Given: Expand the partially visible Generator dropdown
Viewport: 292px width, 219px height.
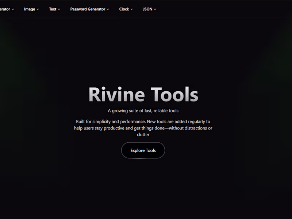Looking at the screenshot, I should pos(12,9).
